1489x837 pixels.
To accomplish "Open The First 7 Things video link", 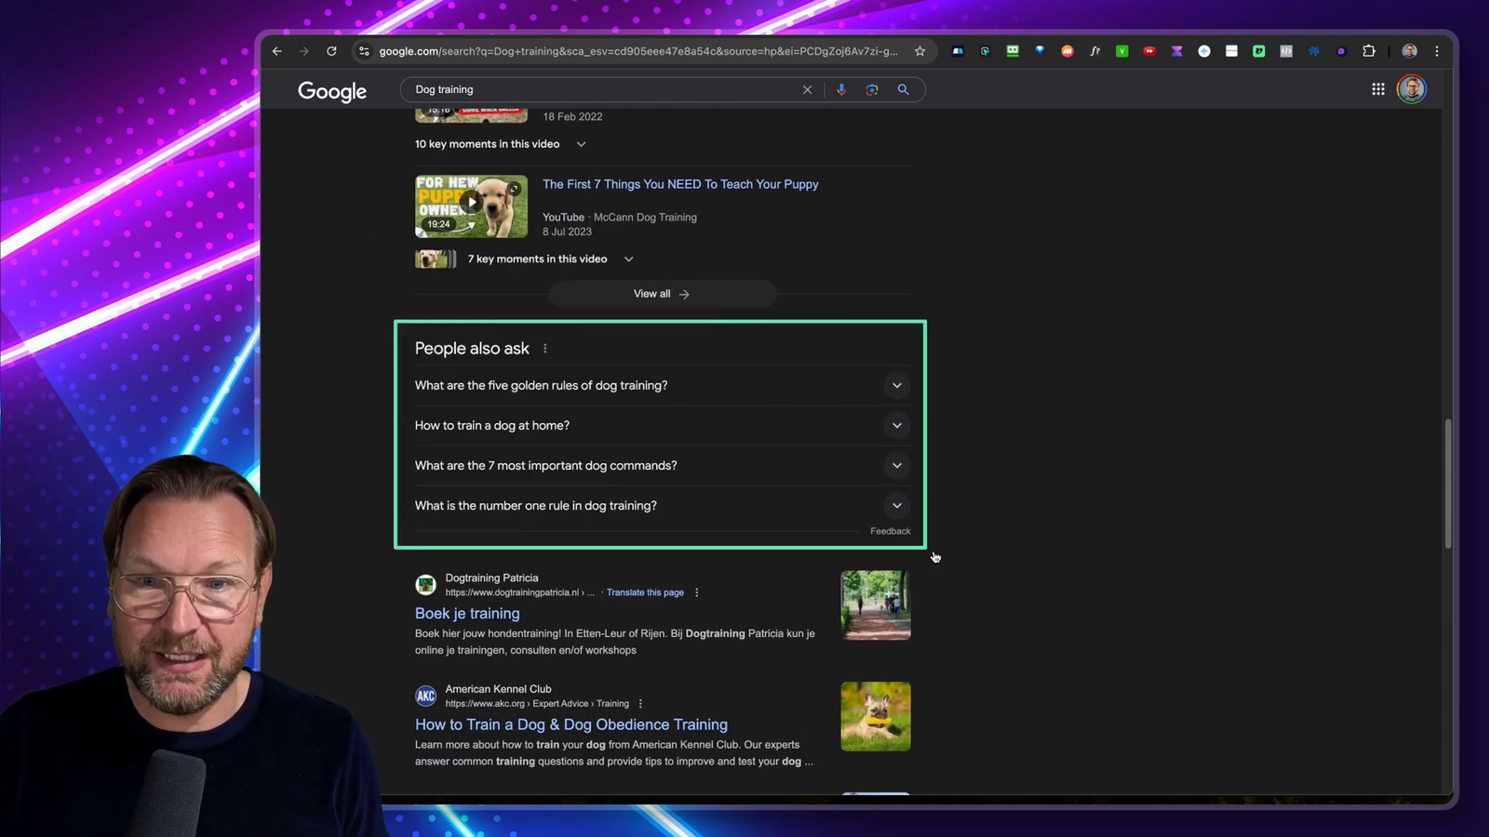I will 680,184.
